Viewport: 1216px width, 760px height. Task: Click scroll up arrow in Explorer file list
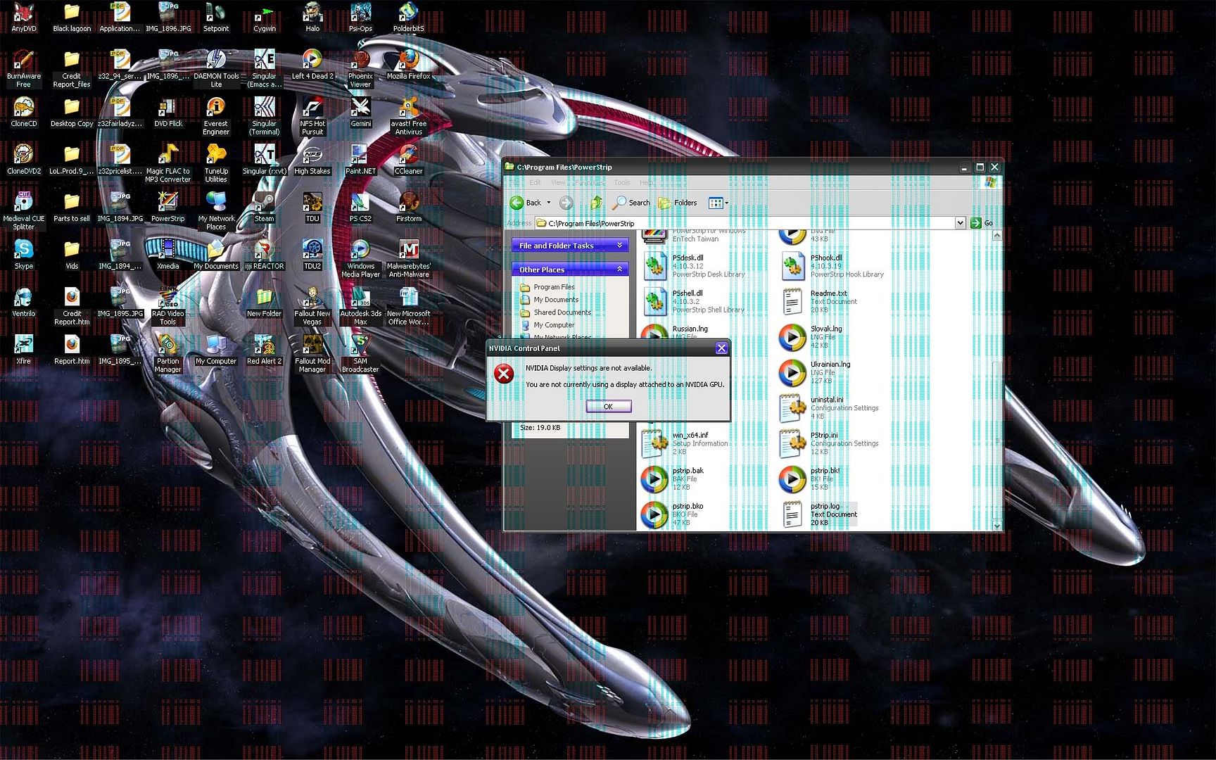pos(997,236)
